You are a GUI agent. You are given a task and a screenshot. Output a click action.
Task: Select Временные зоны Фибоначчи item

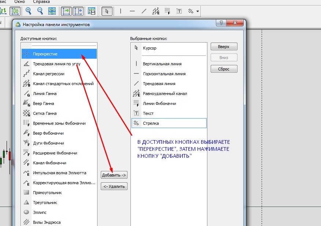click(x=59, y=123)
